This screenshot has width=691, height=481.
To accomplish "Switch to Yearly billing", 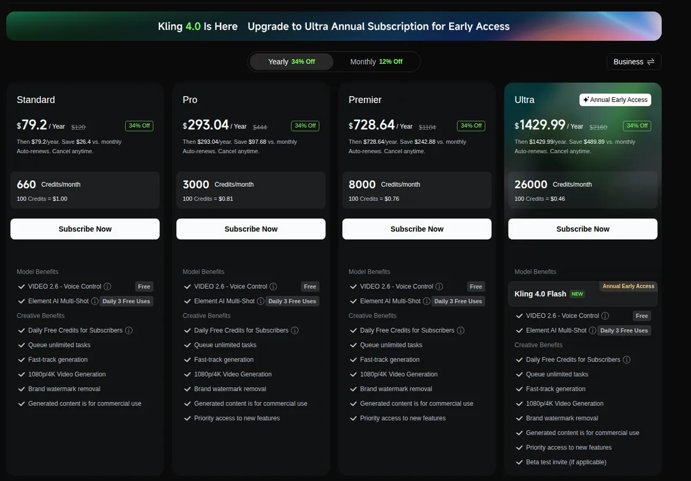I will [x=291, y=62].
